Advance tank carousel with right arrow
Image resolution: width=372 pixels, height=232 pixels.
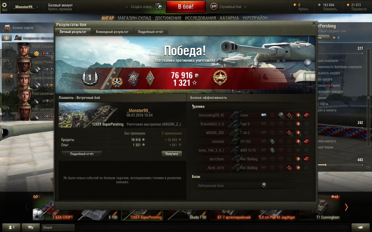click(346, 207)
